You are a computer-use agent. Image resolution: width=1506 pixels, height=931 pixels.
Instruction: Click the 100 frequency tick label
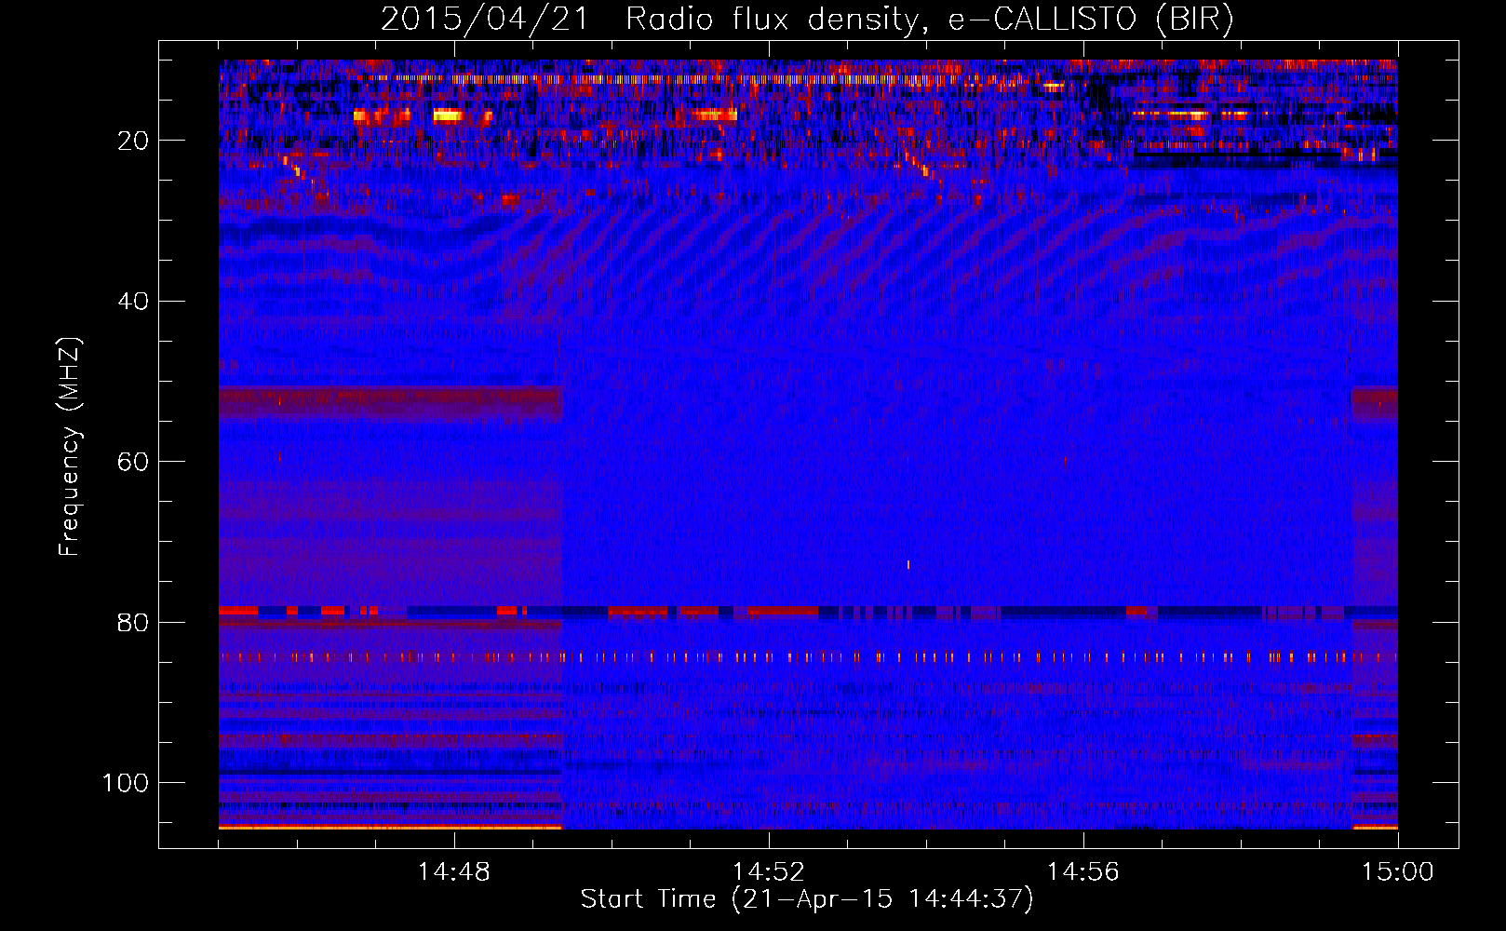pyautogui.click(x=126, y=783)
